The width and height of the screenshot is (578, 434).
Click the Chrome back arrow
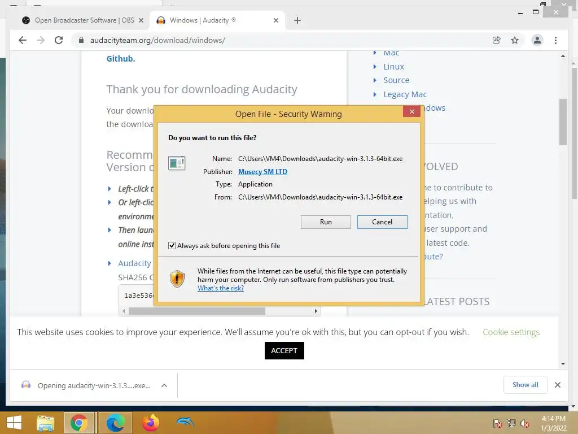click(x=23, y=40)
